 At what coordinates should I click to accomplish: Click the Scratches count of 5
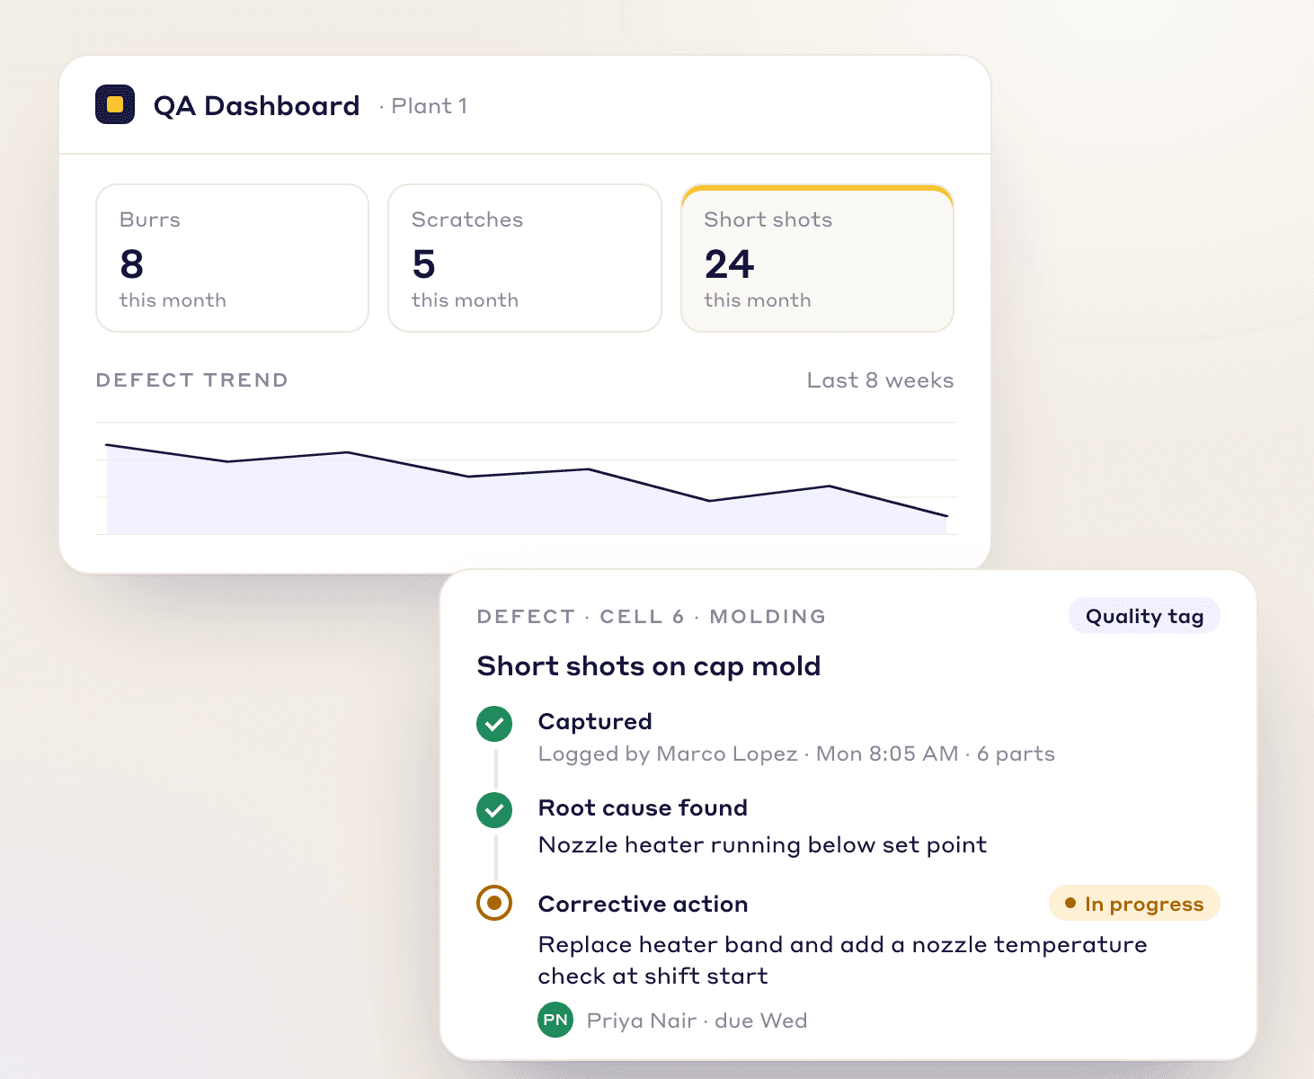[x=423, y=264]
